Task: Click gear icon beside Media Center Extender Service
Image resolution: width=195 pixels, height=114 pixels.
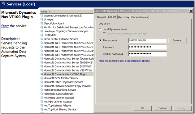Action: (x=42, y=39)
